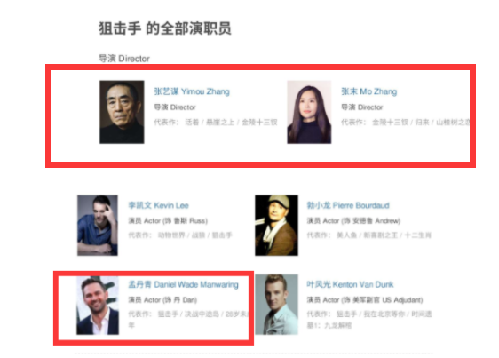Open the 张艺谋 Yimou Zhang name link
The height and width of the screenshot is (358, 499).
click(x=192, y=91)
